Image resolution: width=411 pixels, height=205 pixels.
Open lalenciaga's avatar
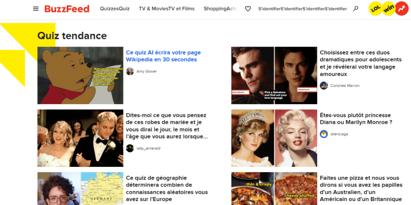point(324,134)
